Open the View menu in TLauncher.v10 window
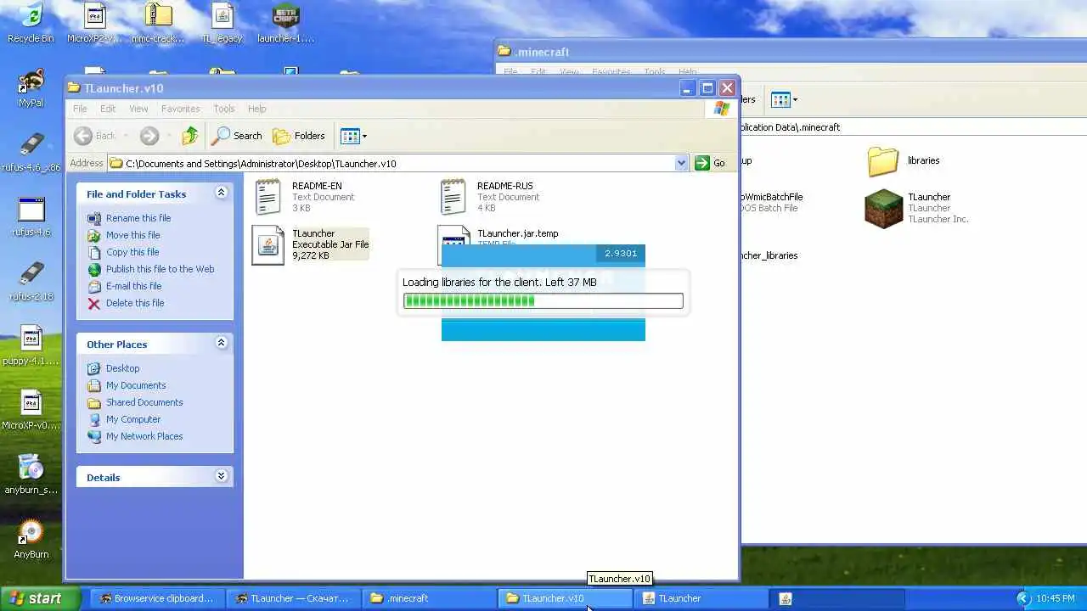 point(138,109)
